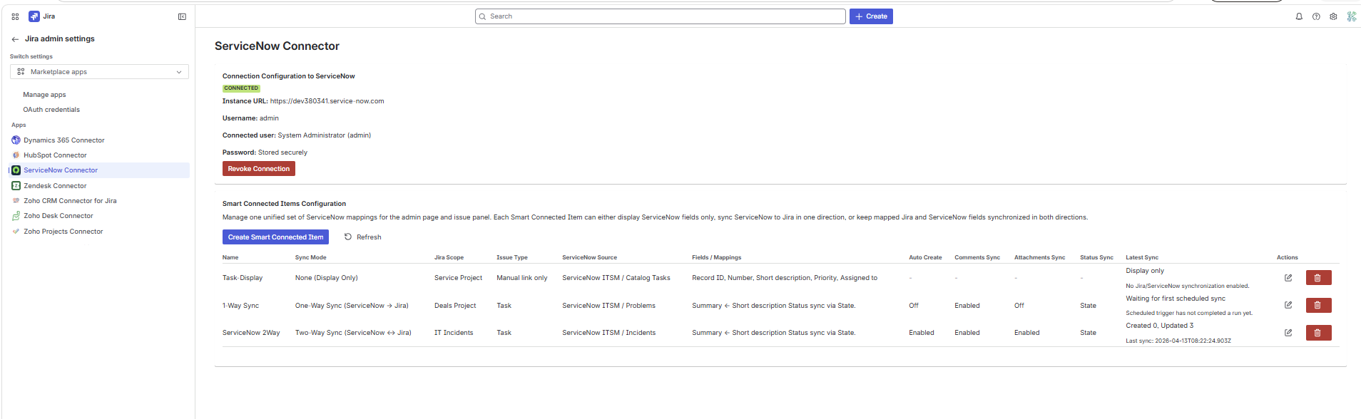
Task: Click Created 0, Updated 3 sync status
Action: 1159,326
